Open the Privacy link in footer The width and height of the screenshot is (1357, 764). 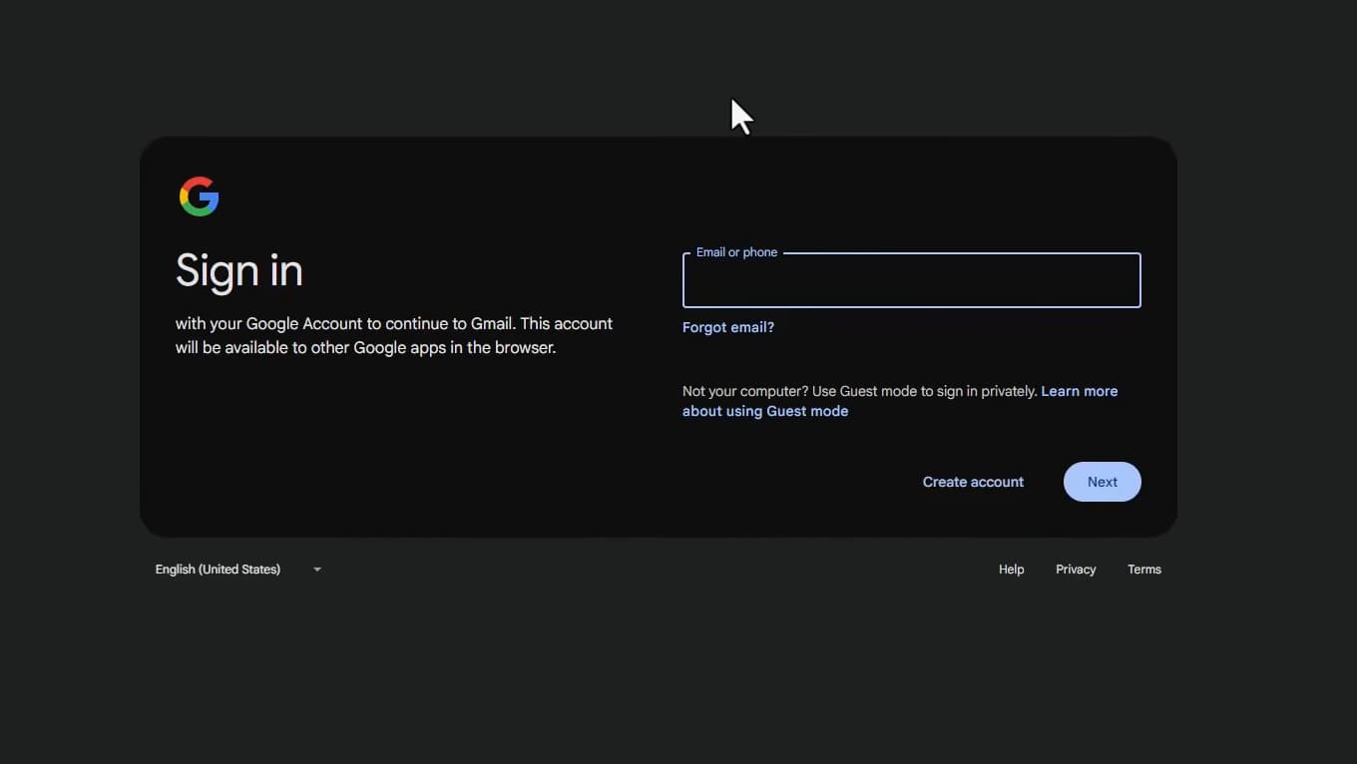1076,570
